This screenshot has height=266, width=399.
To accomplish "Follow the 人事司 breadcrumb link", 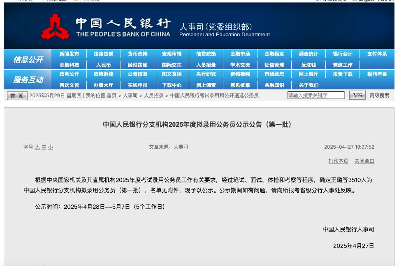I will 130,96.
